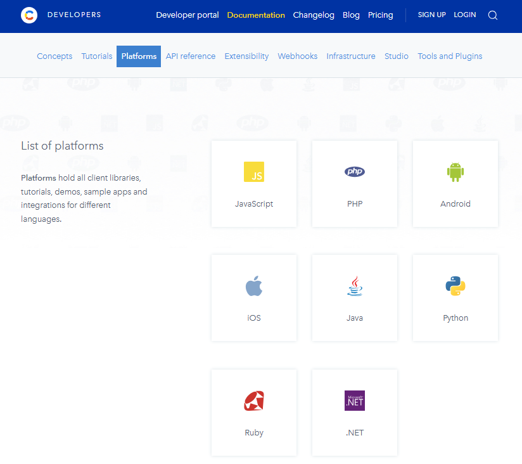Image resolution: width=522 pixels, height=464 pixels.
Task: Click the yellow JS logo icon
Action: (254, 172)
